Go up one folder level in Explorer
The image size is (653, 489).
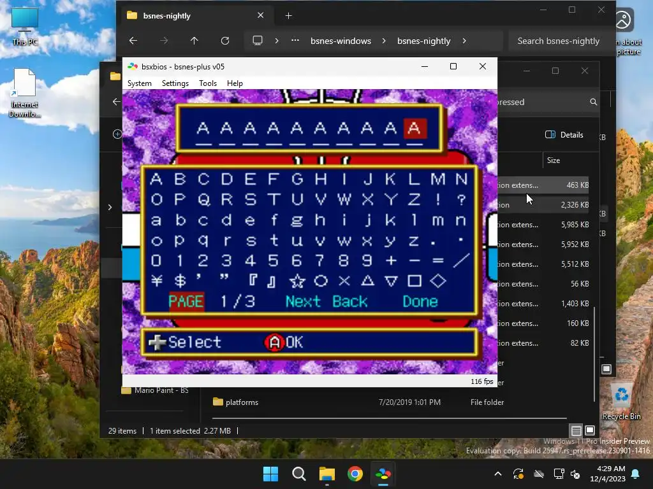point(194,41)
